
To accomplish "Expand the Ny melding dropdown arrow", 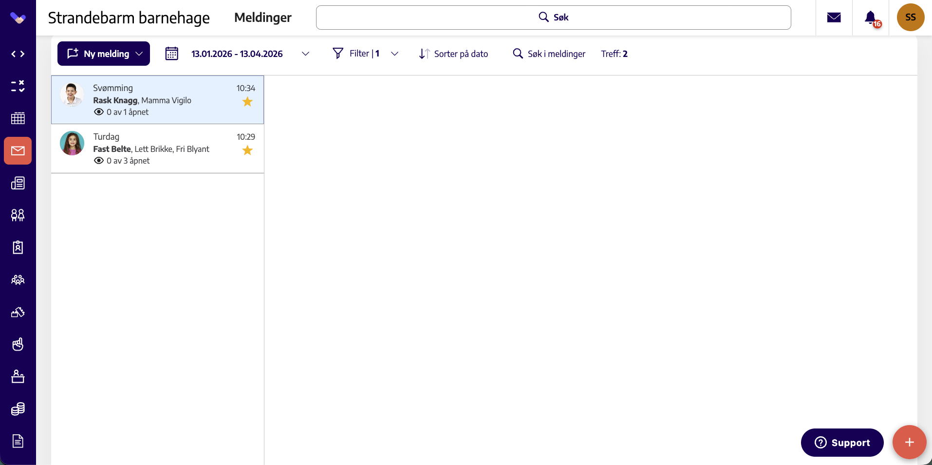I will (139, 54).
